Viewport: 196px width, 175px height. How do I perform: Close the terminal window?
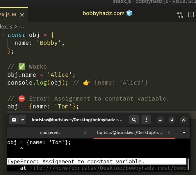(183, 120)
